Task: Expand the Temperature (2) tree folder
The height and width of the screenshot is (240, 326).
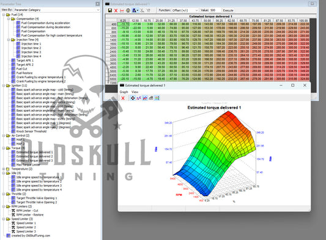Action: [x=4, y=169]
